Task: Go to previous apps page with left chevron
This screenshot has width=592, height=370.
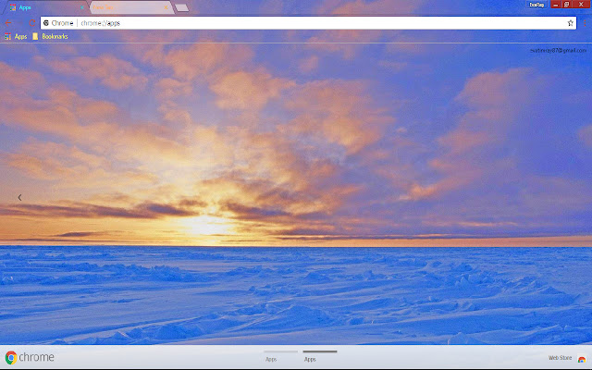Action: tap(19, 197)
